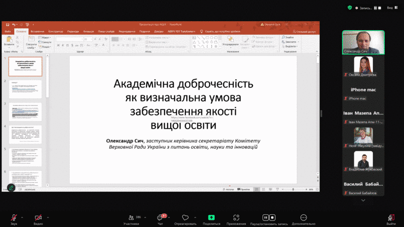Screen dimensions: 404x227
Task: Expand video options arrow beside Видео
Action: click(48, 217)
